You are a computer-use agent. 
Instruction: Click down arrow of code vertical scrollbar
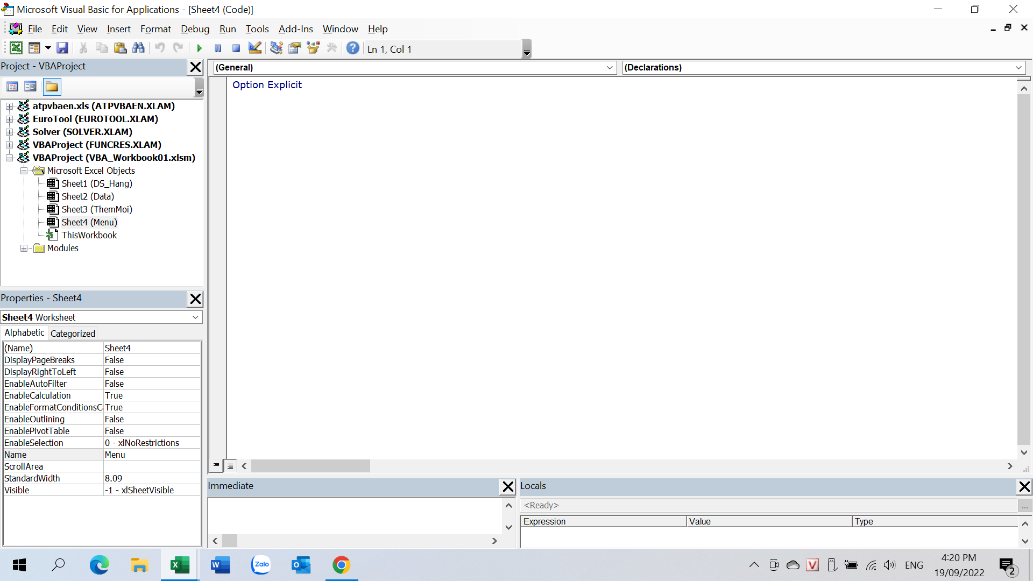(x=1024, y=453)
